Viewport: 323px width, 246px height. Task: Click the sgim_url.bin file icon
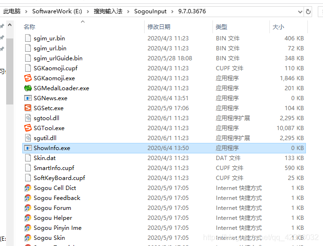(28, 48)
